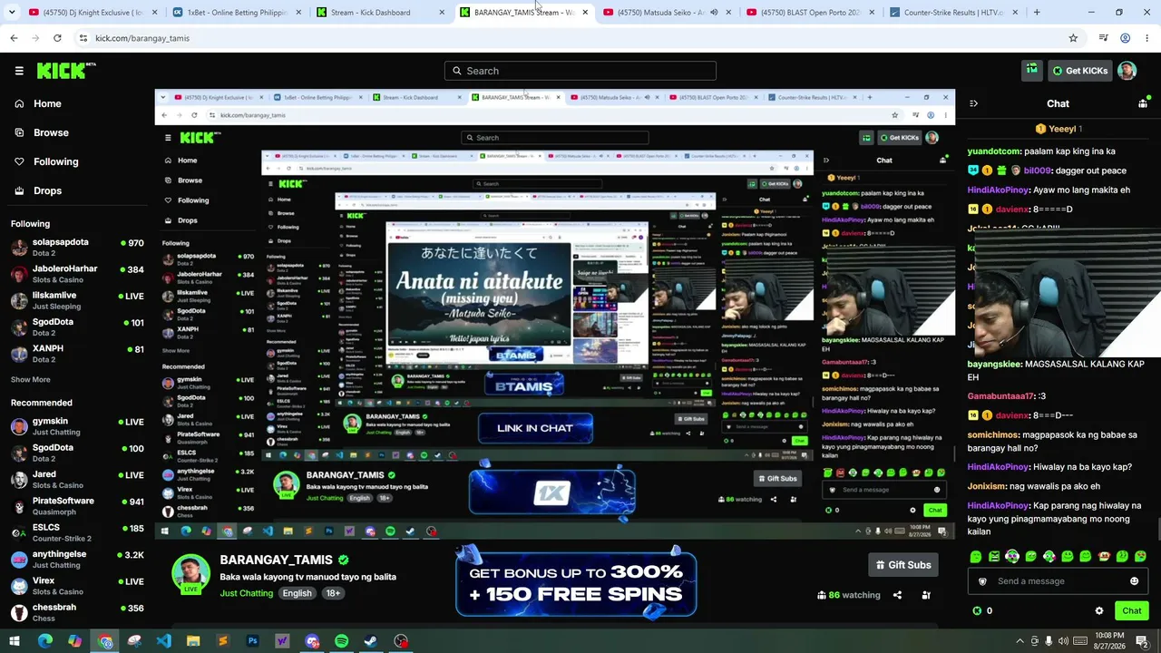1161x653 pixels.
Task: Open anythingelse channel in Recommended list
Action: 77,559
